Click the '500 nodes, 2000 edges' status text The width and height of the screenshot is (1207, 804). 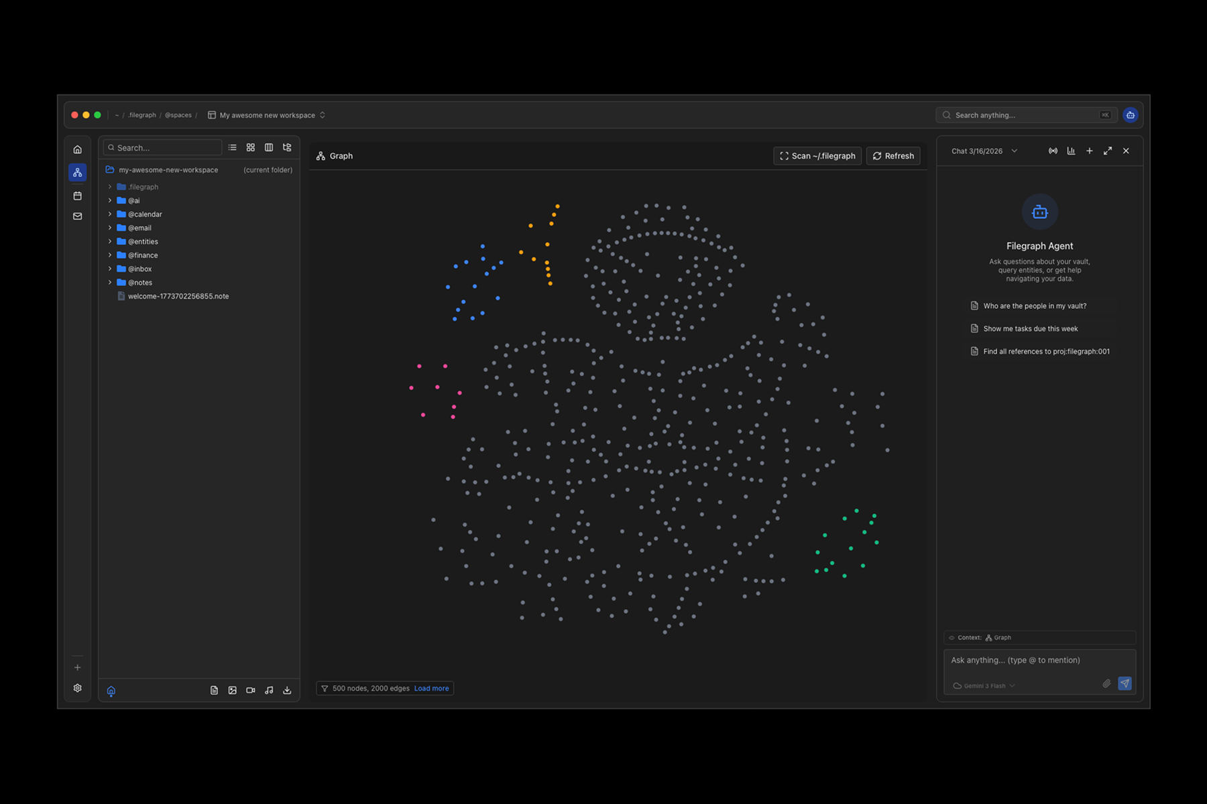371,689
